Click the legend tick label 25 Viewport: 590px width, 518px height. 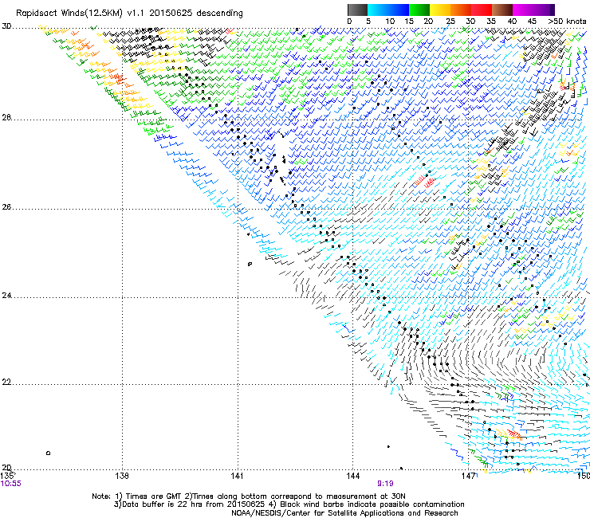450,22
